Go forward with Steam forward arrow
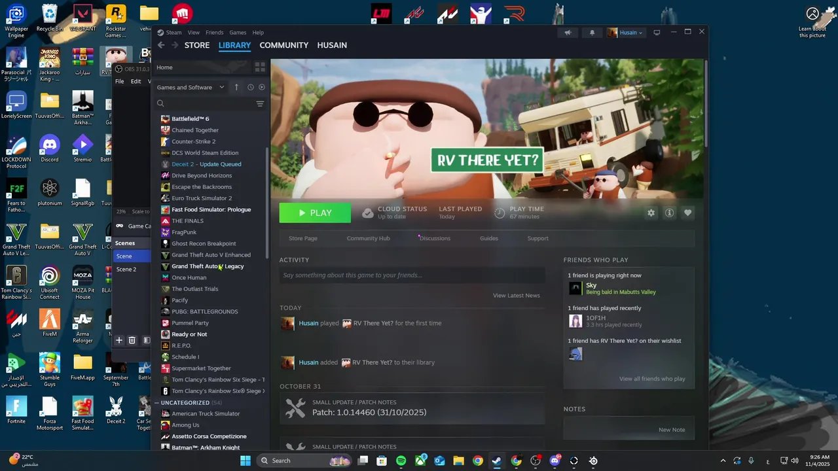The height and width of the screenshot is (471, 838). [x=175, y=45]
